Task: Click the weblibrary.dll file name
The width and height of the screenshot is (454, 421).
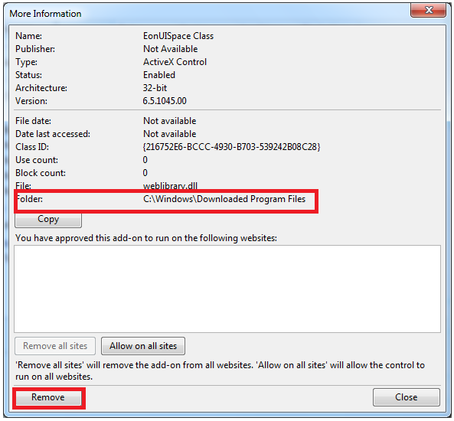Action: pyautogui.click(x=170, y=185)
